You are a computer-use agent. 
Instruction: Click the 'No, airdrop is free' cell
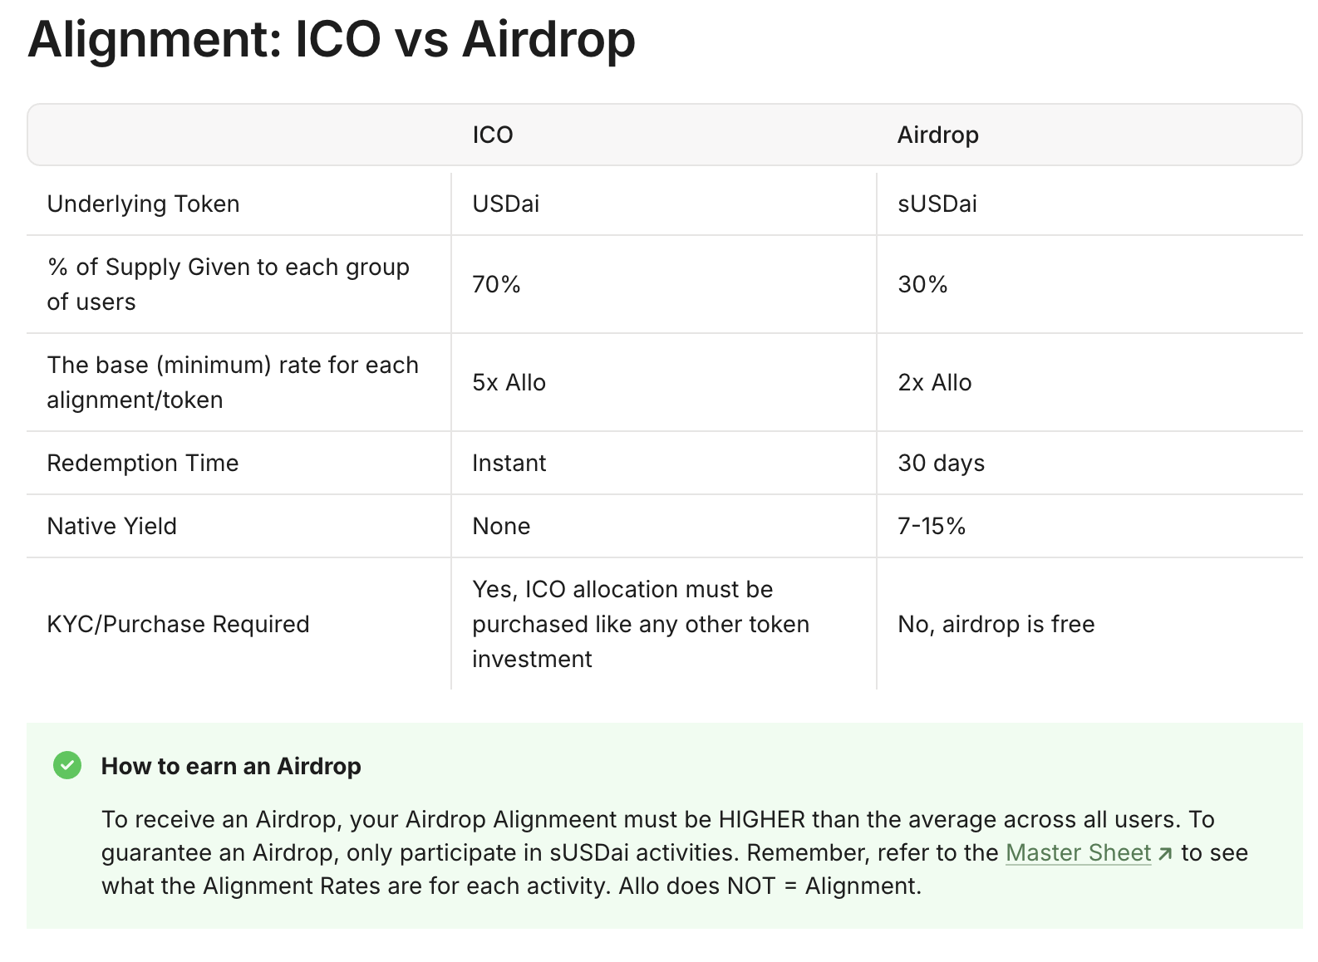tap(996, 624)
